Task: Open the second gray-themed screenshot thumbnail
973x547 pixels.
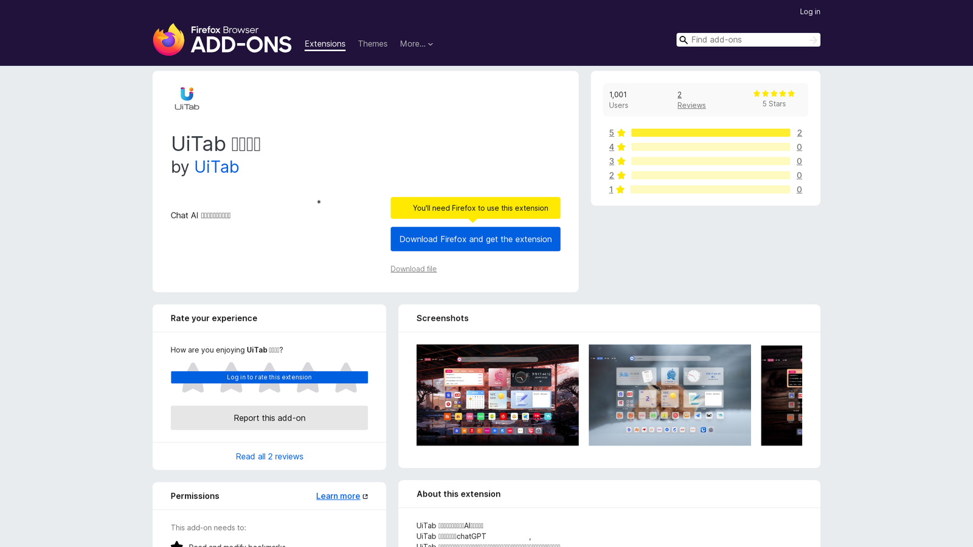Action: point(670,395)
